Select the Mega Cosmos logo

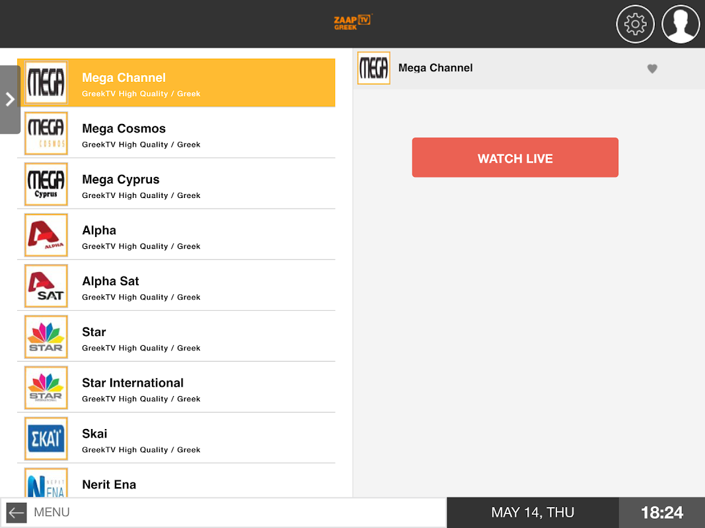pyautogui.click(x=46, y=133)
